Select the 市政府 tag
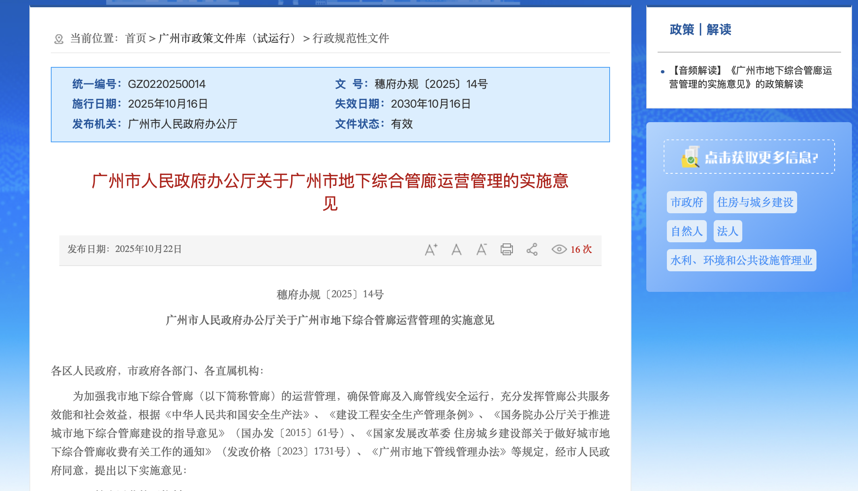Image resolution: width=858 pixels, height=491 pixels. (x=686, y=202)
